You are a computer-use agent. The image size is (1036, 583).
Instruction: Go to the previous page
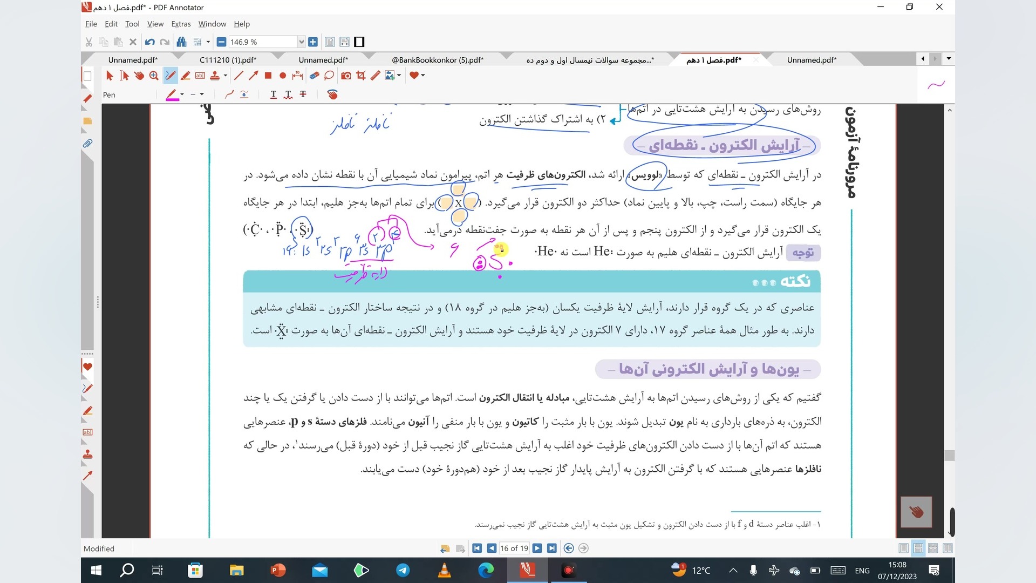click(x=492, y=548)
